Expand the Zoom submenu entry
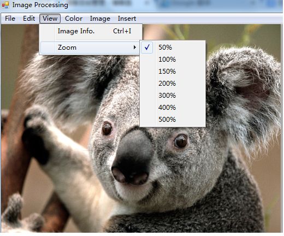 [90, 48]
